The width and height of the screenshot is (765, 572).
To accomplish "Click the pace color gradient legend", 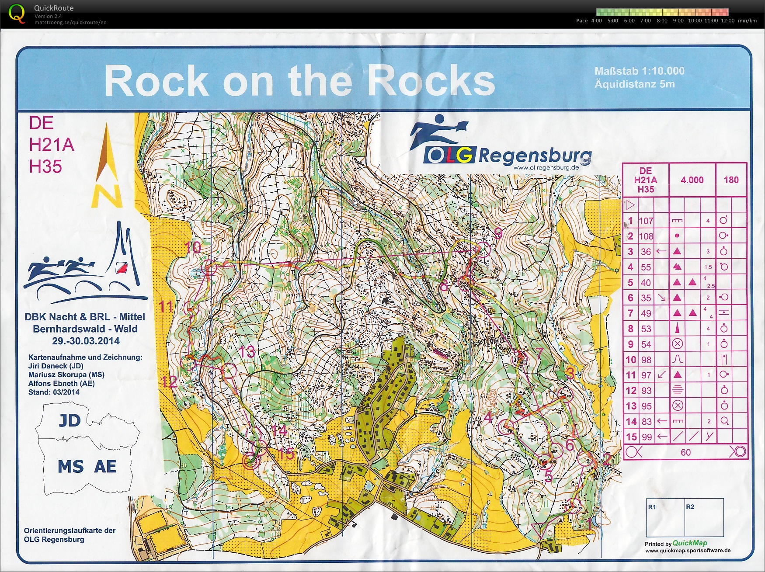I will click(x=662, y=12).
